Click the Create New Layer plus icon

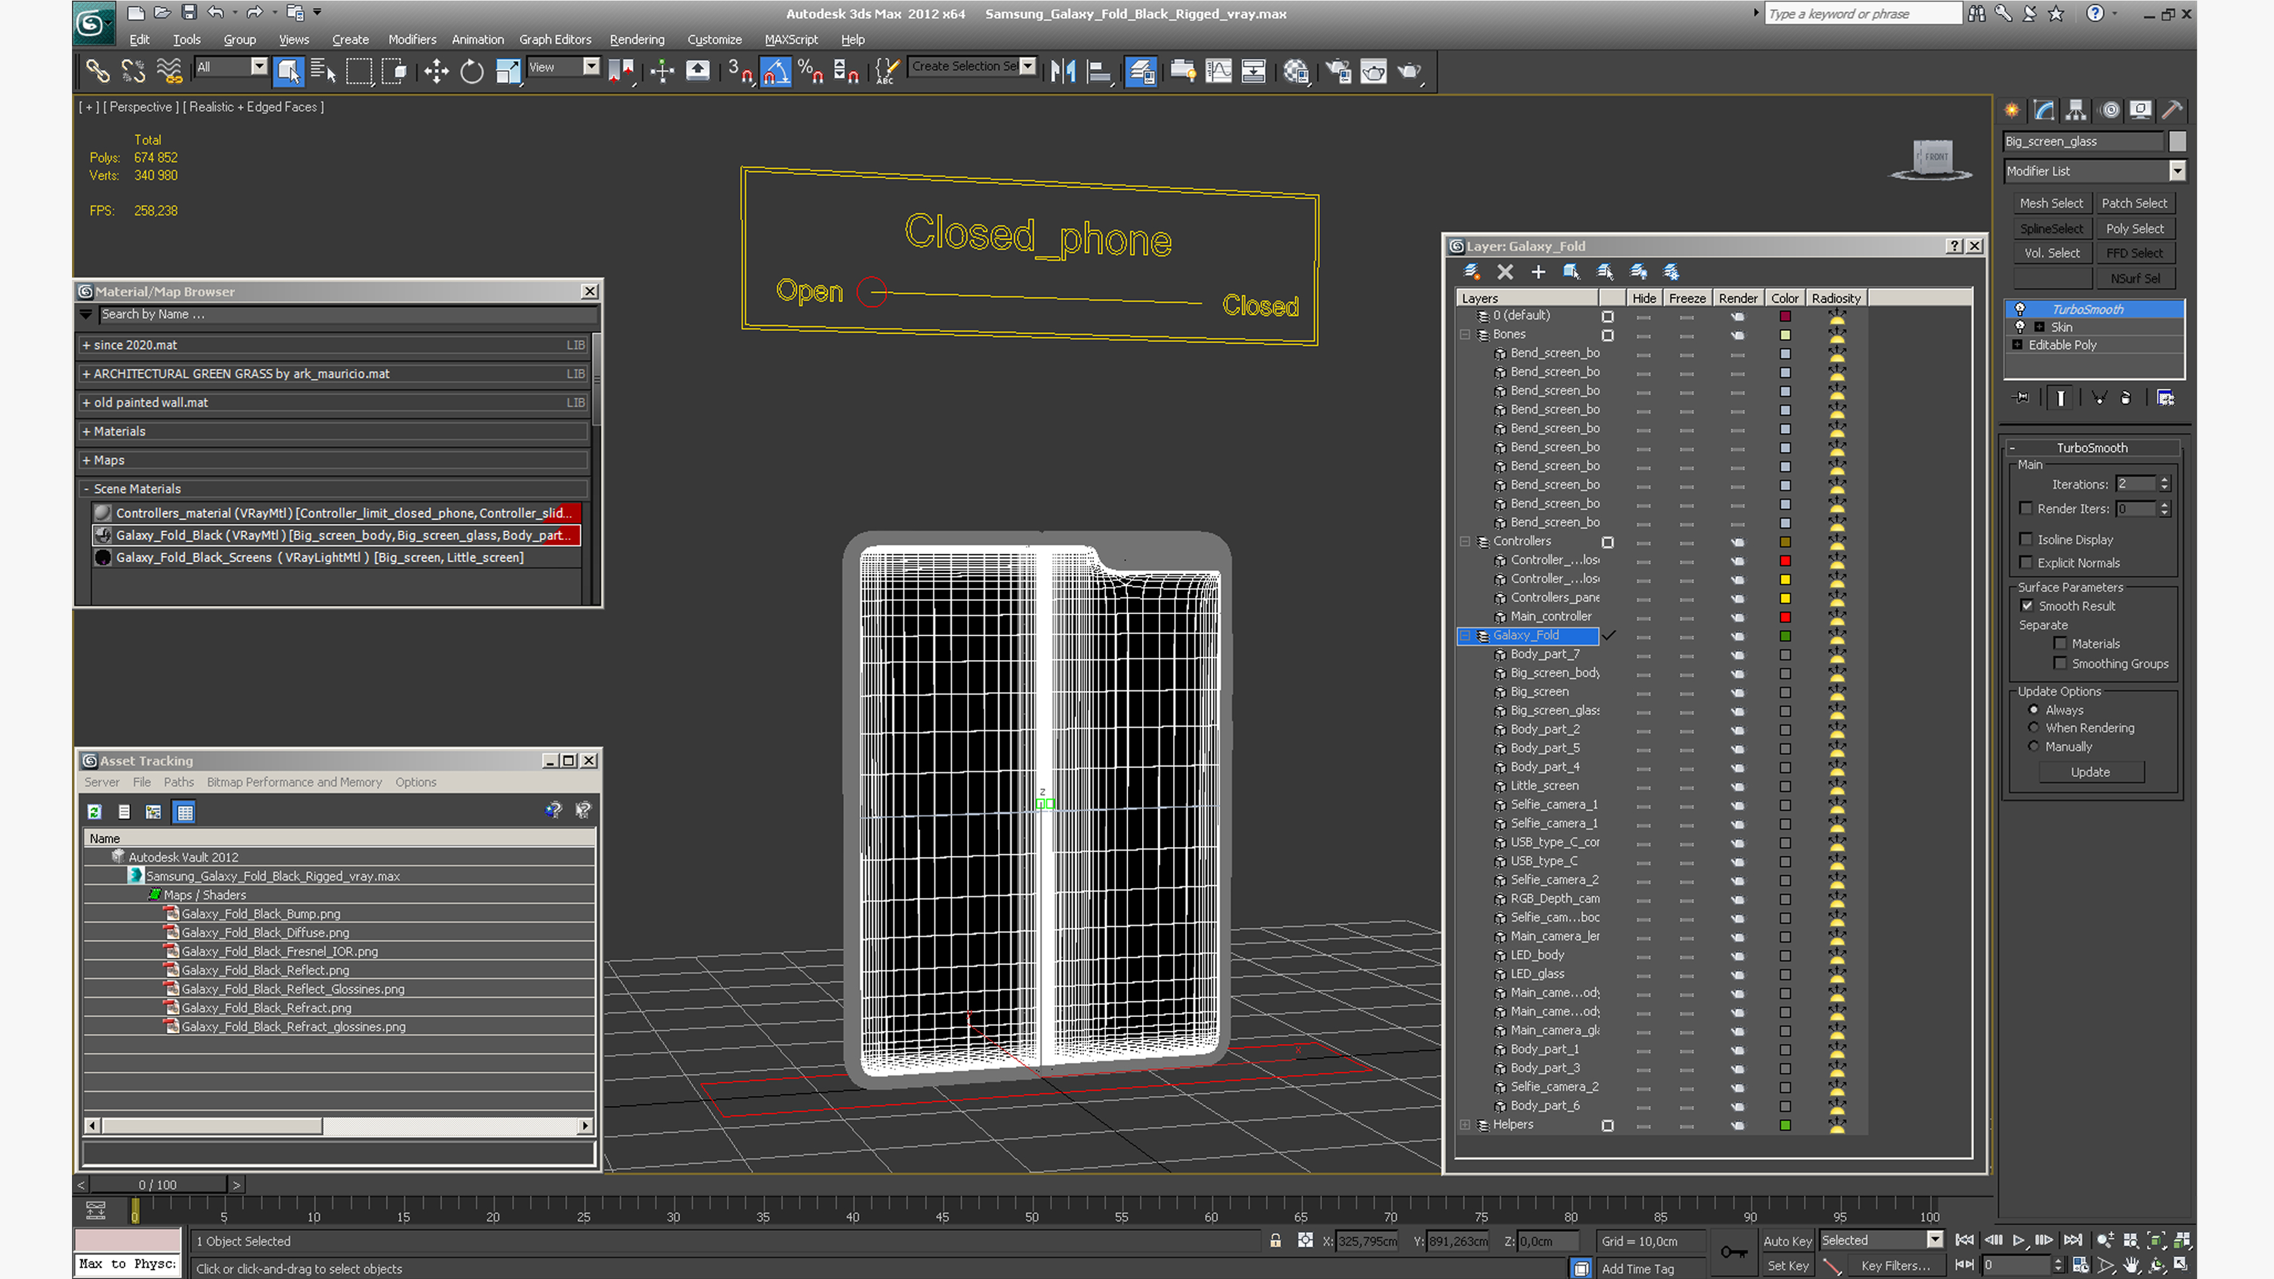click(1539, 272)
